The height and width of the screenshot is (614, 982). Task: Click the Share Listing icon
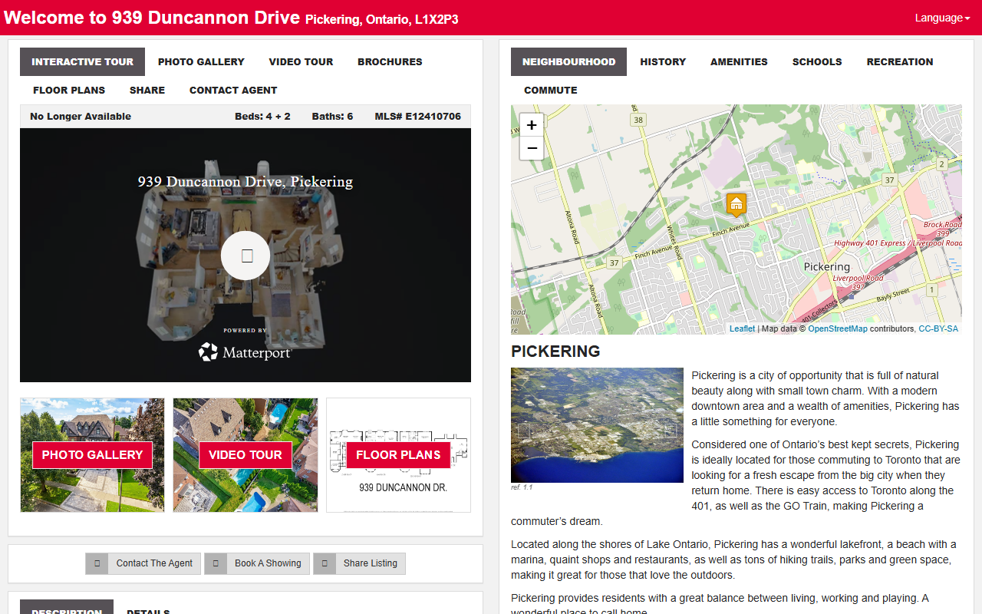(325, 563)
